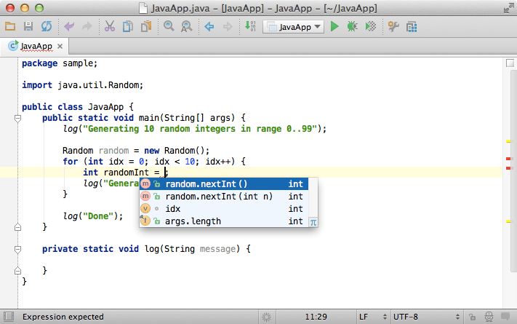
Task: Click the upper red error stripe marker
Action: [508, 159]
